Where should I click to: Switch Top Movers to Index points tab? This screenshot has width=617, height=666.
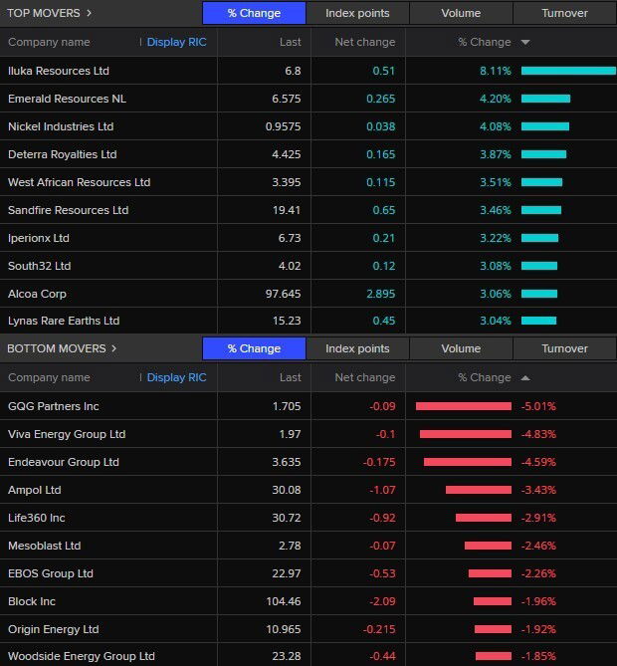(x=357, y=13)
